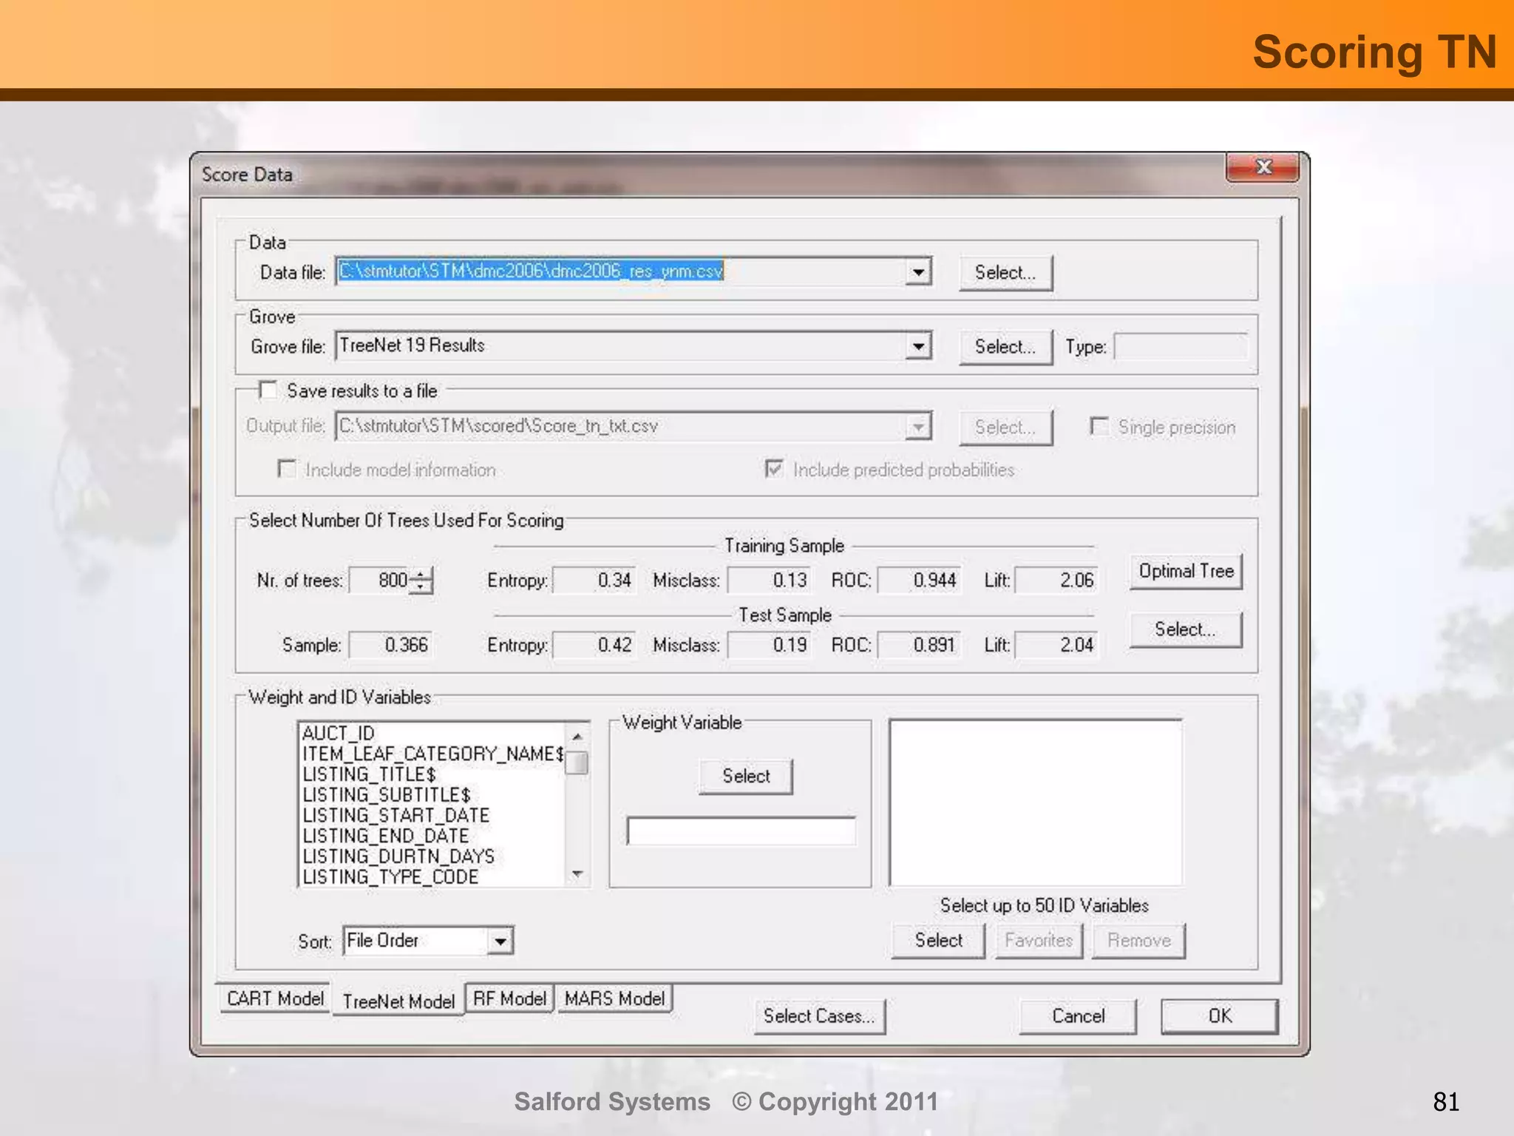The height and width of the screenshot is (1136, 1514).
Task: Open the Select Cases dialog
Action: pos(819,1016)
